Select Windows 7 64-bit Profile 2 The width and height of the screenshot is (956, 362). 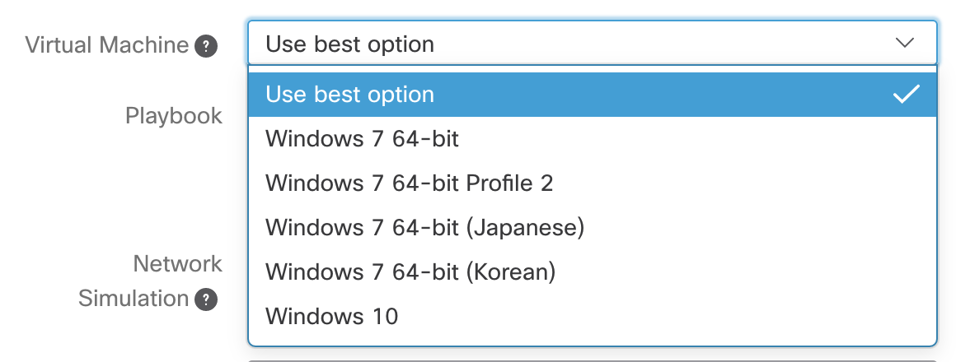tap(592, 183)
